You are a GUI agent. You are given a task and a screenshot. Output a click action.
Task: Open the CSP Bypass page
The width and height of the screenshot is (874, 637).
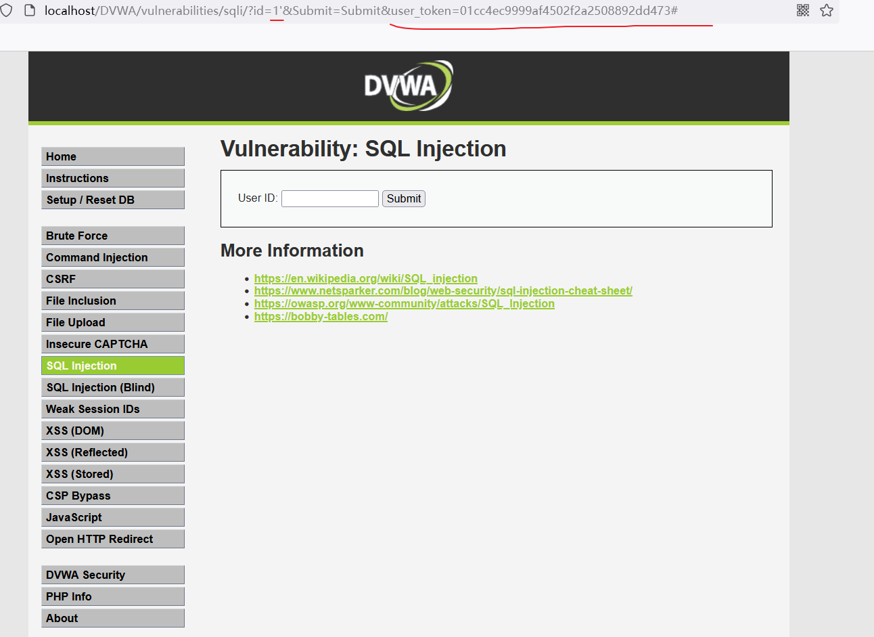113,496
